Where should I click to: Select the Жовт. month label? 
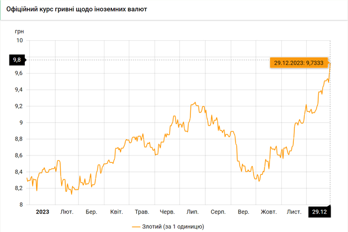point(268,212)
